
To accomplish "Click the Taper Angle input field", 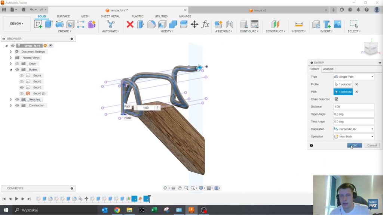I will [x=353, y=114].
